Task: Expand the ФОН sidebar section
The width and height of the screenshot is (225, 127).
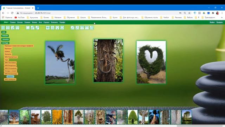Action: [x=4, y=32]
